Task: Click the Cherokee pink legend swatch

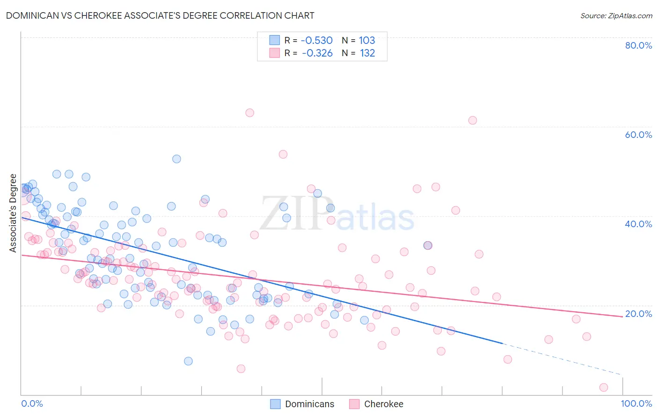Action: (354, 404)
